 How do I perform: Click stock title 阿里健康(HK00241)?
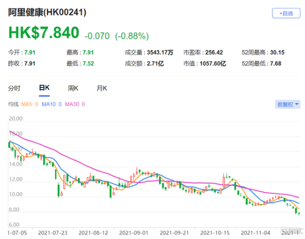click(47, 13)
